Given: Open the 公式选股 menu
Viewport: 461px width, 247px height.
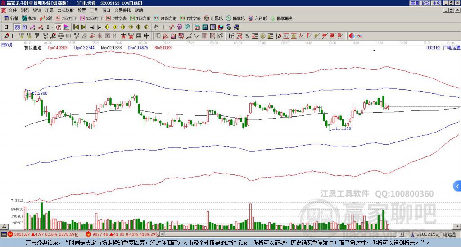Looking at the screenshot, I should [66, 10].
